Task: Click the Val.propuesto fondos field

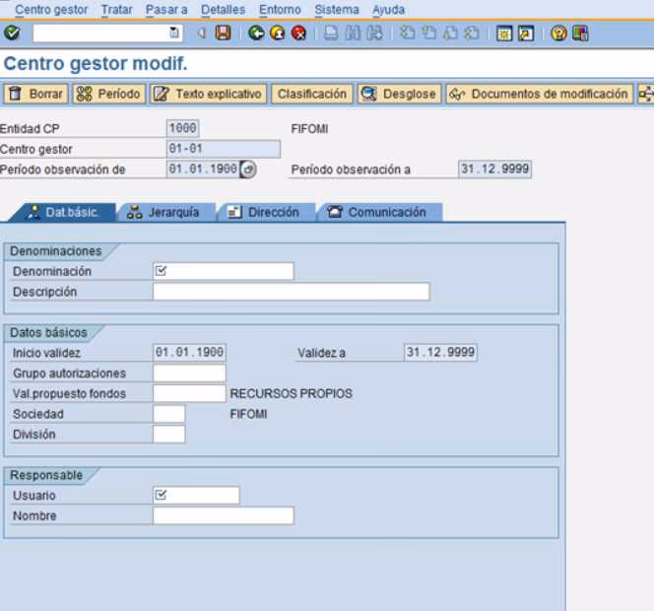Action: [189, 393]
